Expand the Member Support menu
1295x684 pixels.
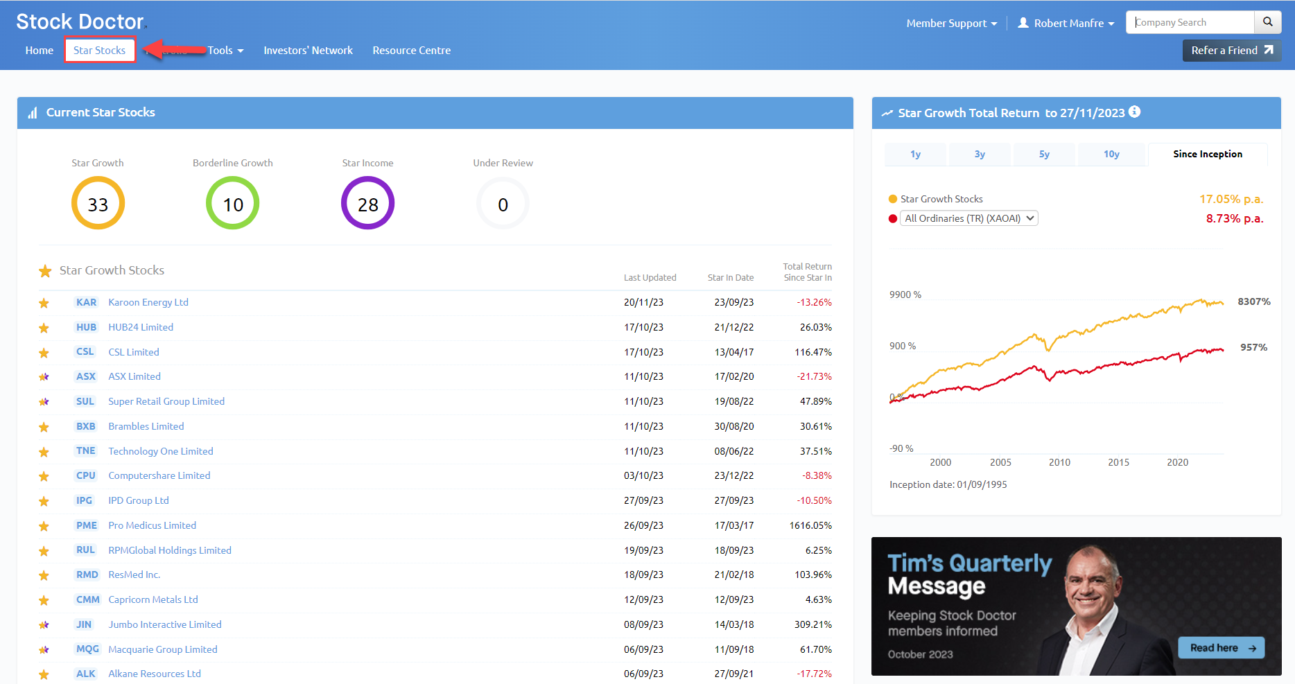[x=951, y=23]
